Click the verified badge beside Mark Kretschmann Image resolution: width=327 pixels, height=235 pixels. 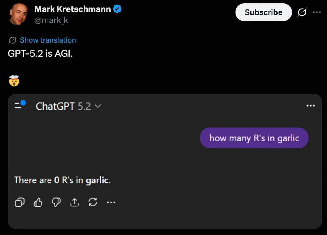[x=117, y=9]
